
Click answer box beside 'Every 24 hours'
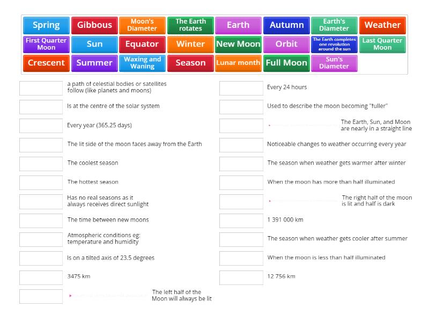click(241, 88)
